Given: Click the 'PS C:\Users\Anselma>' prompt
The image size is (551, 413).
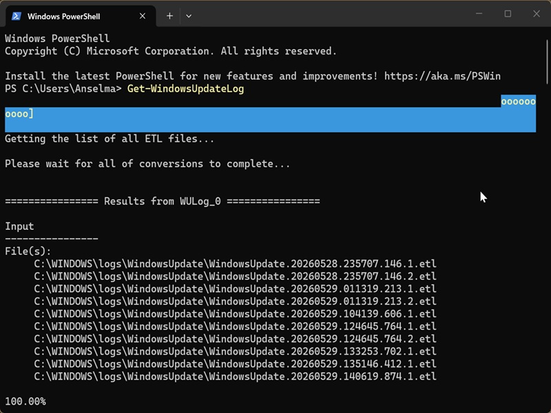Looking at the screenshot, I should pos(63,89).
